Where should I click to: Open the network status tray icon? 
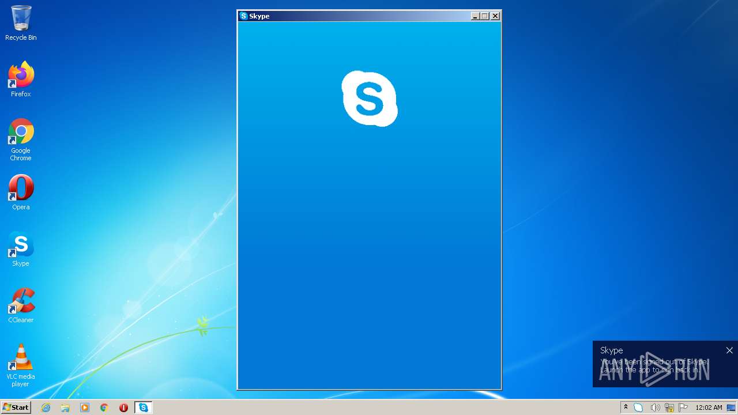pos(669,408)
